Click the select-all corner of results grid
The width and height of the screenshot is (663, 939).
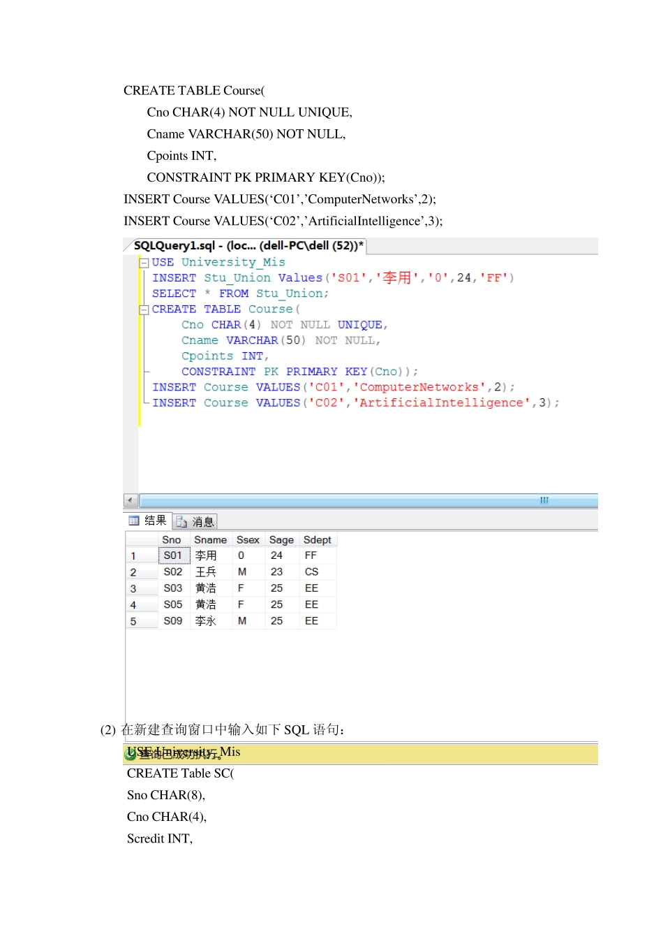(x=142, y=540)
